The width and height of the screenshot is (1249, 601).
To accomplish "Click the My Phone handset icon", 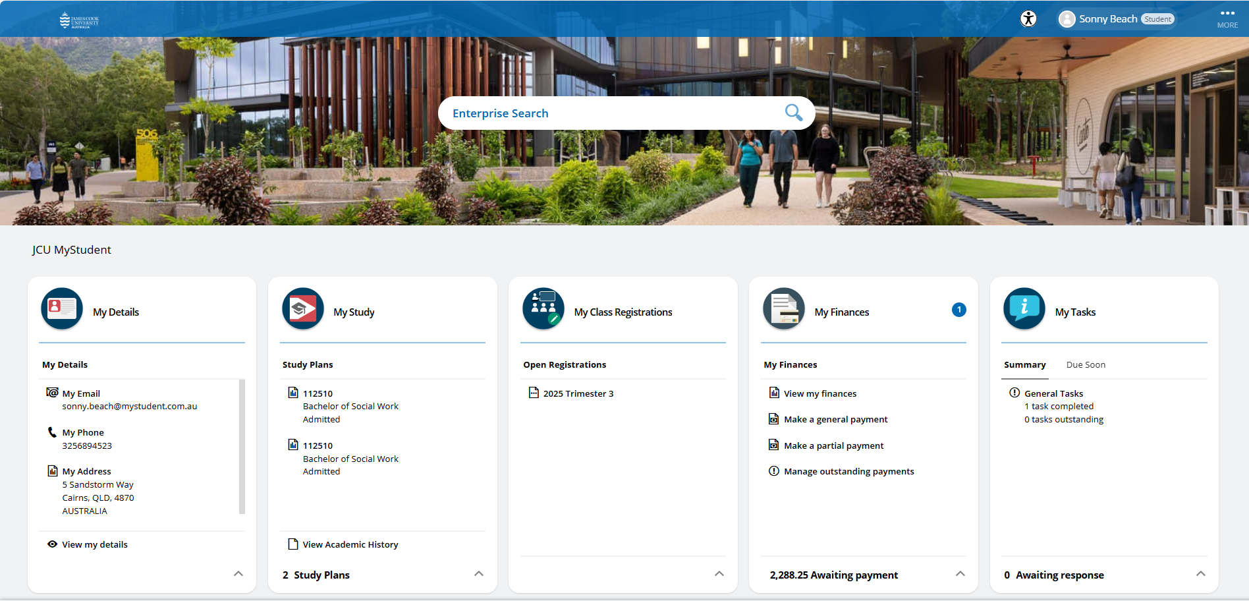I will 52,432.
